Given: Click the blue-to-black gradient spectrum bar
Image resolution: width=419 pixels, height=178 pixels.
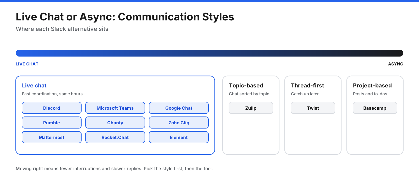Looking at the screenshot, I should pyautogui.click(x=210, y=53).
